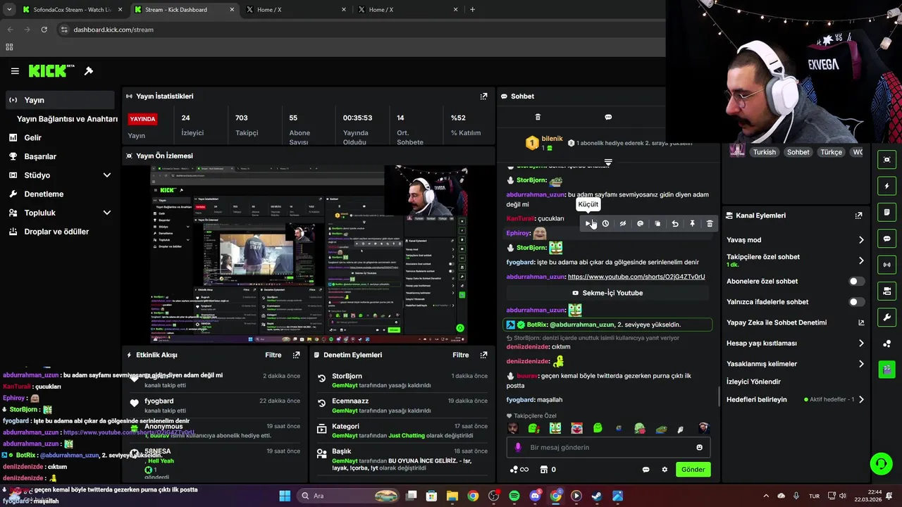This screenshot has height=507, width=902.
Task: Click the clown emote in the quick emote row
Action: click(576, 428)
